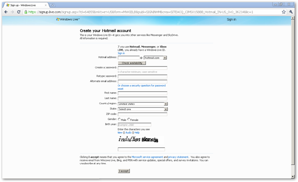Click New to get a new captcha
298x182 pixels.
pos(120,133)
